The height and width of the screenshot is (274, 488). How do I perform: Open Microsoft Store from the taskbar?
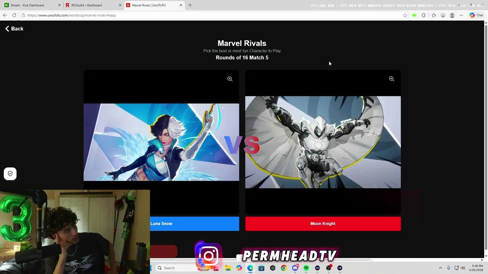pyautogui.click(x=261, y=268)
